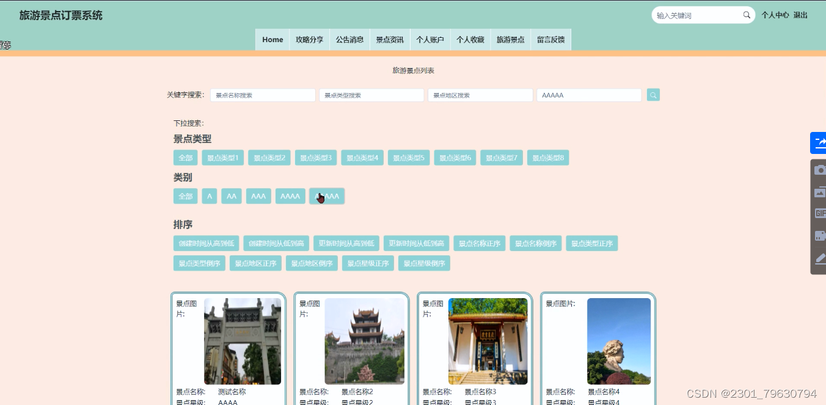Filter by 景点类型5
The image size is (826, 405).
tap(409, 158)
